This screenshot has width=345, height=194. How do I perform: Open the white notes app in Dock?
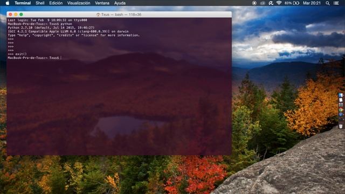(341, 100)
